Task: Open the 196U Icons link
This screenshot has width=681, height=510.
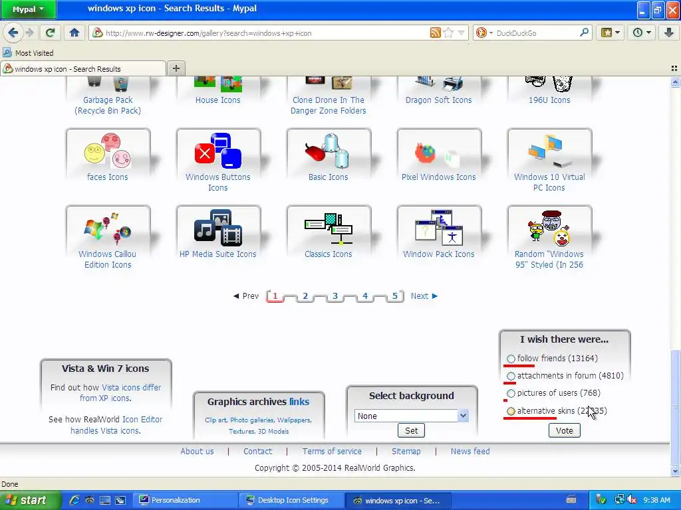Action: pos(549,100)
